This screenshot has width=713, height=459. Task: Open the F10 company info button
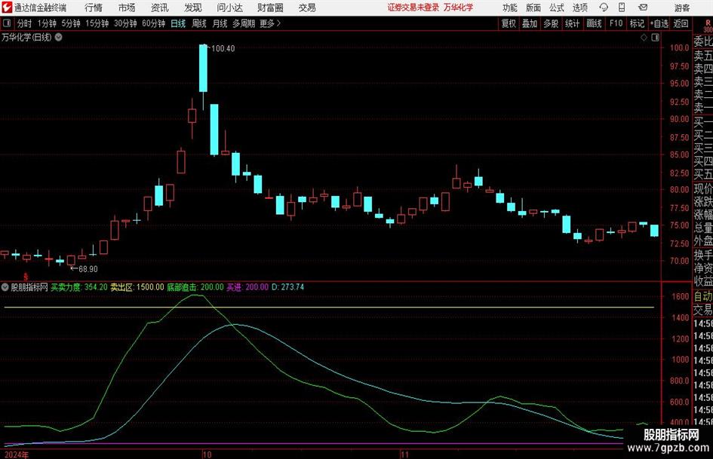[x=616, y=23]
